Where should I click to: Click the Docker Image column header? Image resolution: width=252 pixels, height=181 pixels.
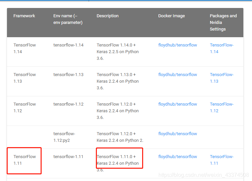(171, 16)
